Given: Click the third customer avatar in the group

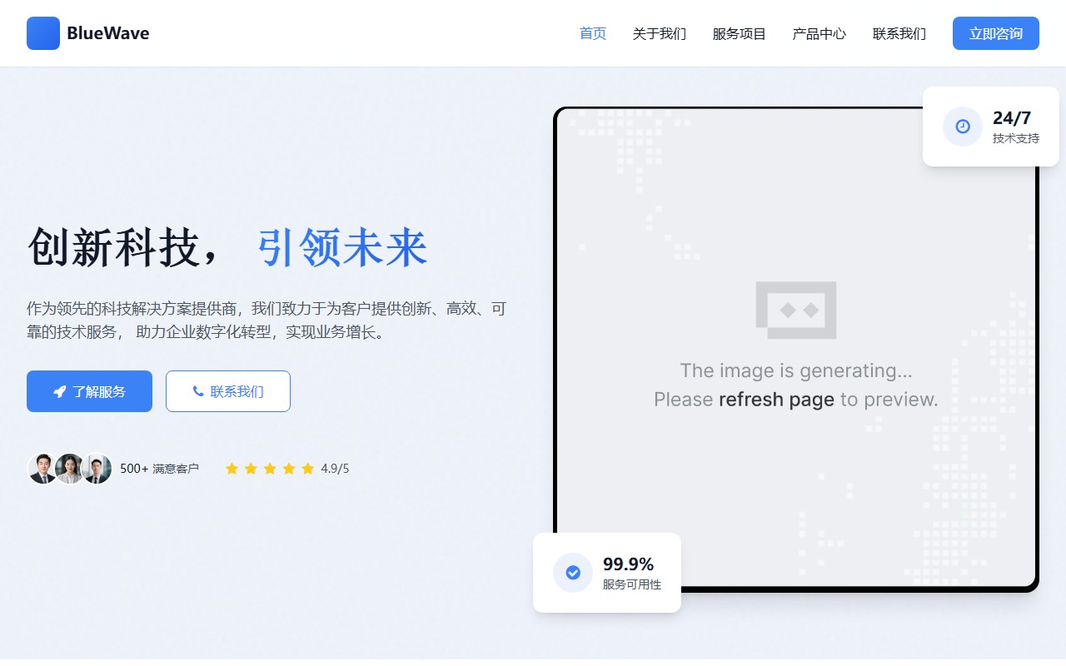Looking at the screenshot, I should [x=97, y=468].
